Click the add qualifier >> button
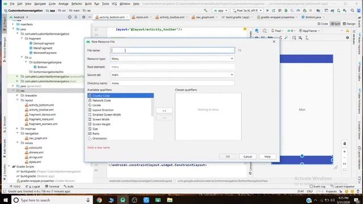 164,111
